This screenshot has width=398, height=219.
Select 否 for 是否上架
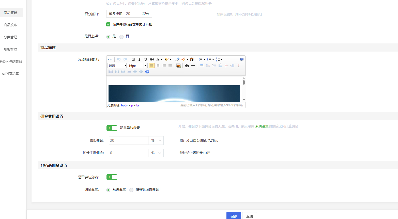[121, 37]
